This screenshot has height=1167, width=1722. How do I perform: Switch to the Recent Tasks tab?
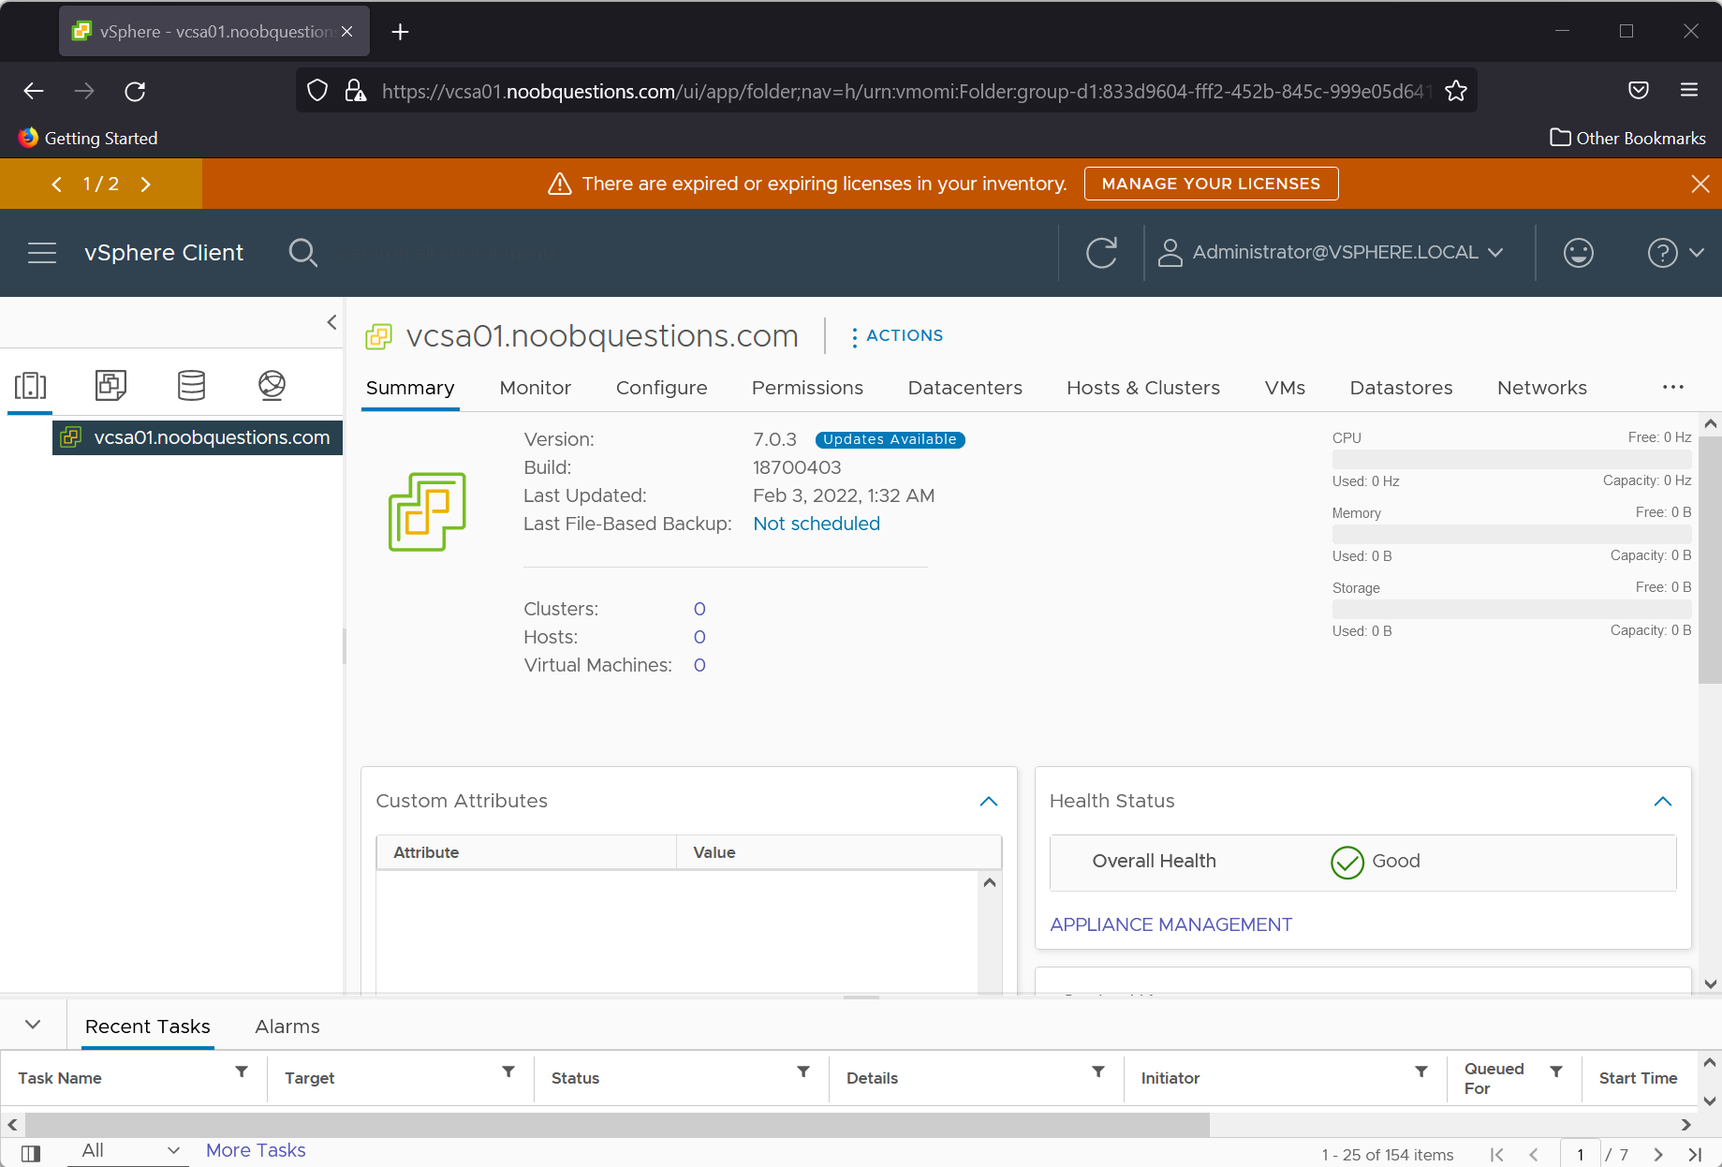click(148, 1027)
